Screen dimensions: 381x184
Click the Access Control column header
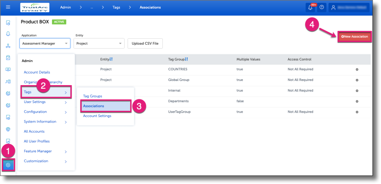(x=300, y=59)
